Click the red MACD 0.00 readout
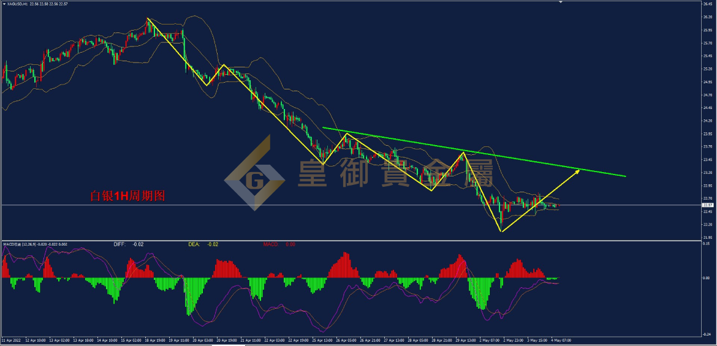 [x=290, y=244]
